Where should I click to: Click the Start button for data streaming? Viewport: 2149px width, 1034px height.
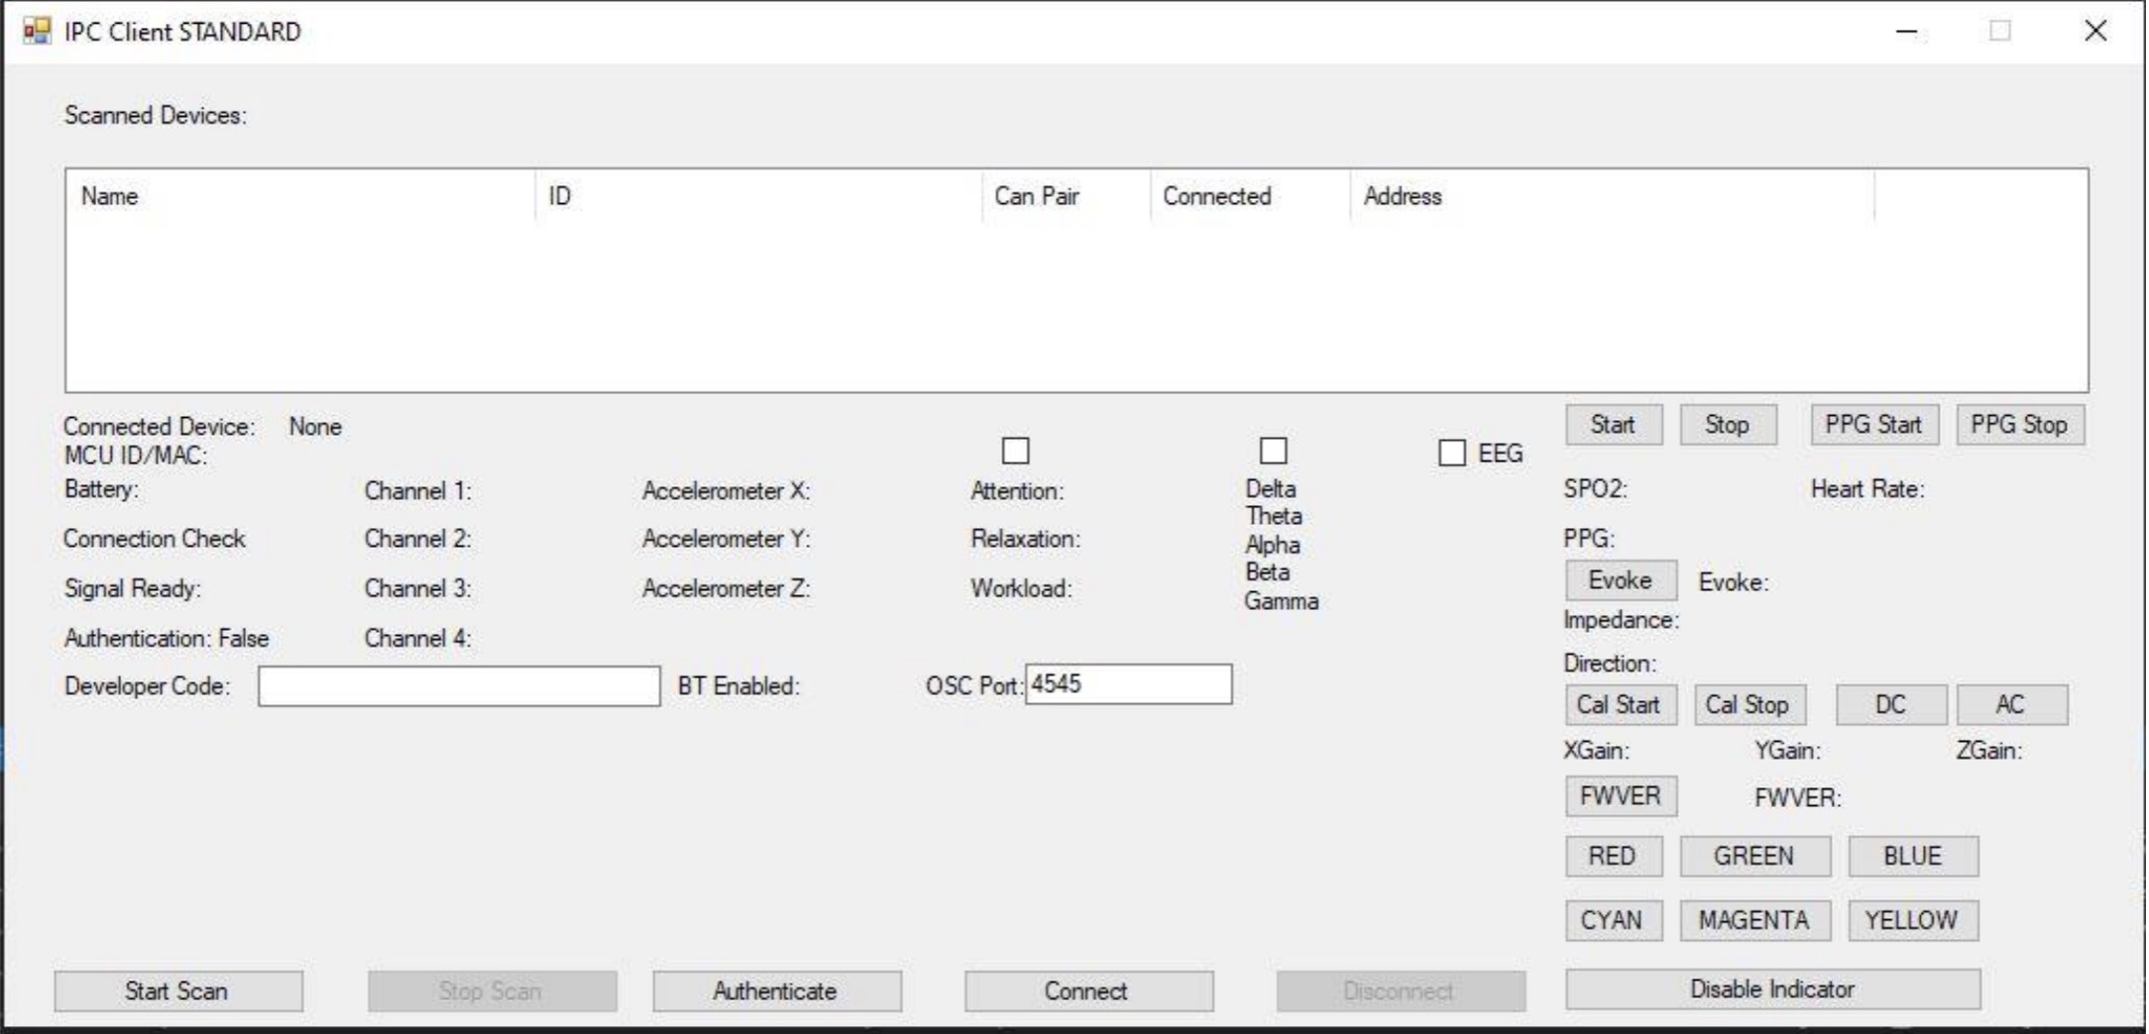(x=1613, y=424)
